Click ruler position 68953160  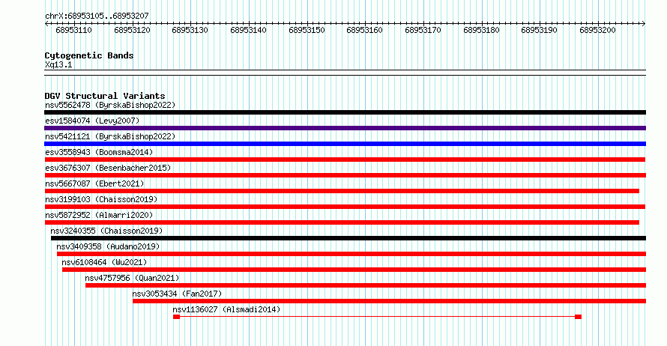click(364, 30)
